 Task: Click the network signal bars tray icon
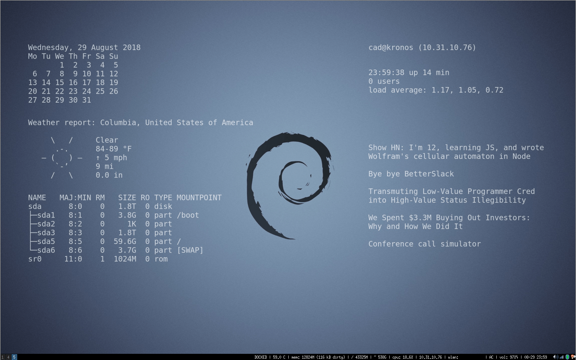[562, 357]
